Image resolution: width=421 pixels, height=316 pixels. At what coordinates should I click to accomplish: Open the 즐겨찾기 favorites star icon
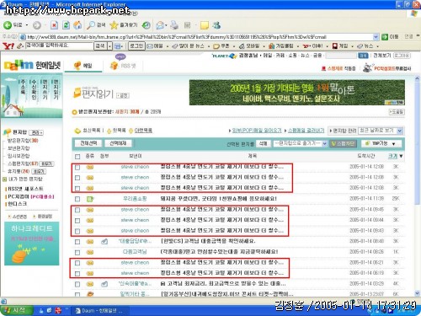click(x=114, y=25)
